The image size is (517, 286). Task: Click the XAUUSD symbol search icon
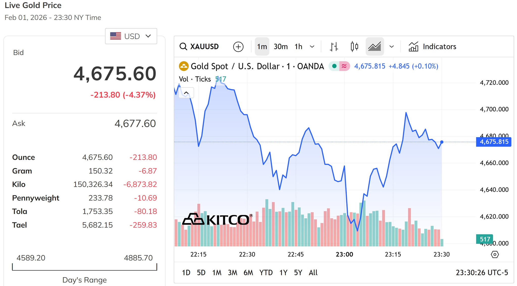tap(183, 46)
